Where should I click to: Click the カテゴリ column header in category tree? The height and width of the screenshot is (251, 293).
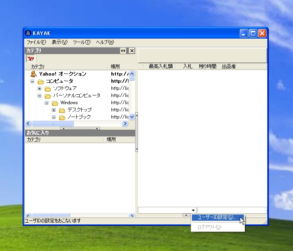[x=68, y=66]
